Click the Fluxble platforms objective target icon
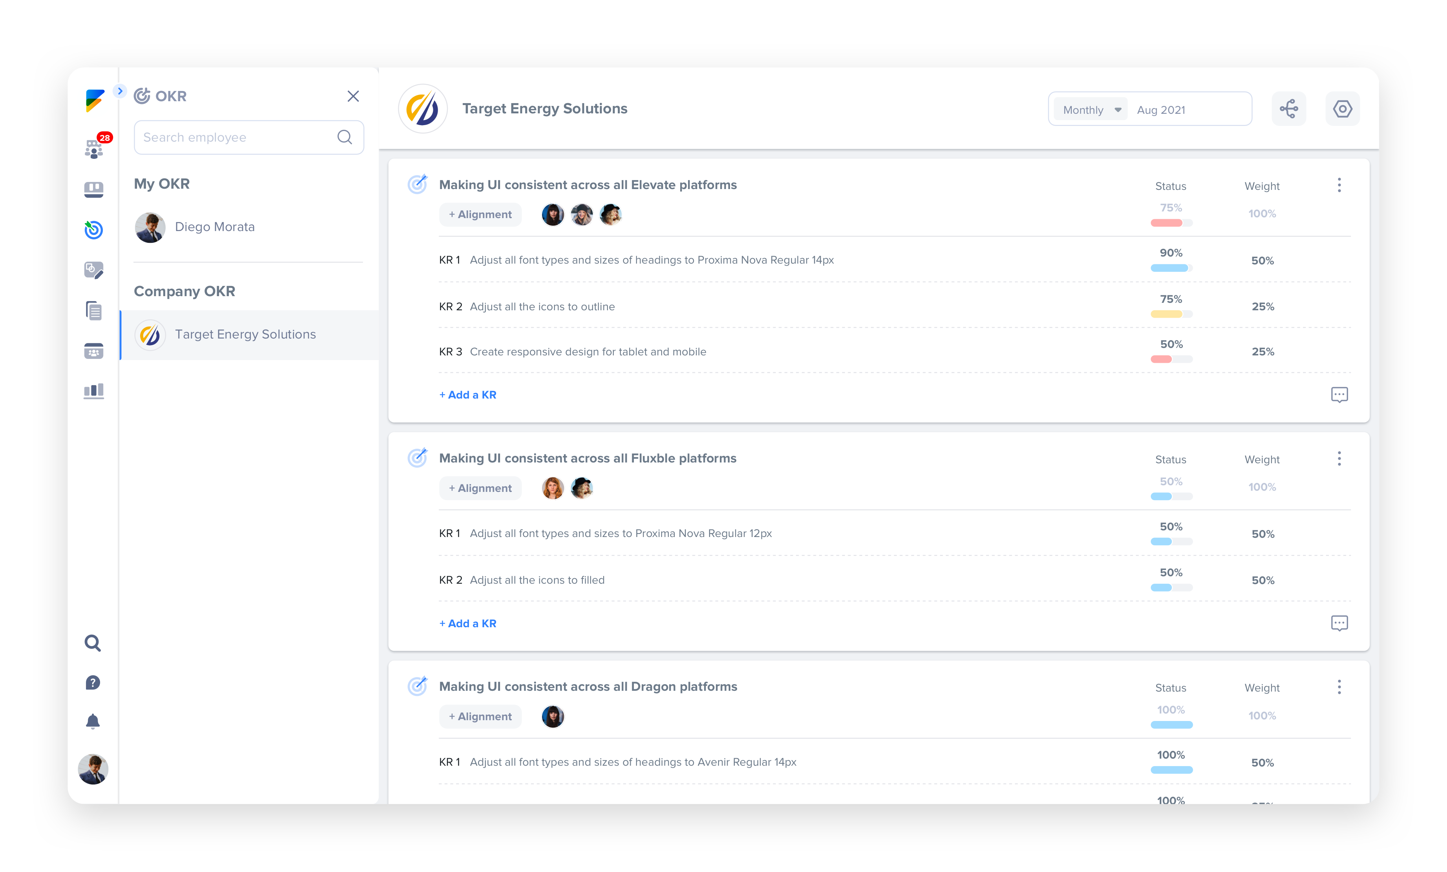The image size is (1447, 872). coord(418,458)
